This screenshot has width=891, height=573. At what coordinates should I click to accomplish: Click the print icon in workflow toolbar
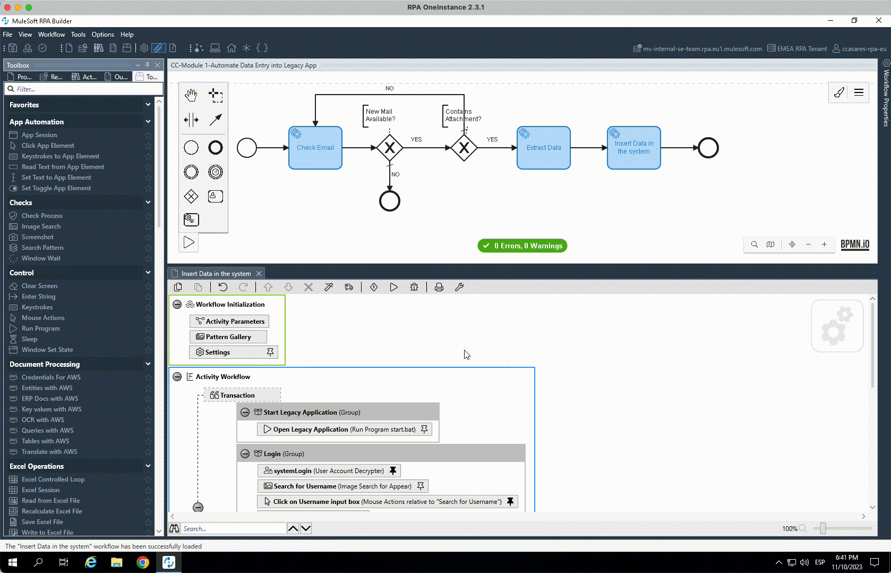point(439,287)
